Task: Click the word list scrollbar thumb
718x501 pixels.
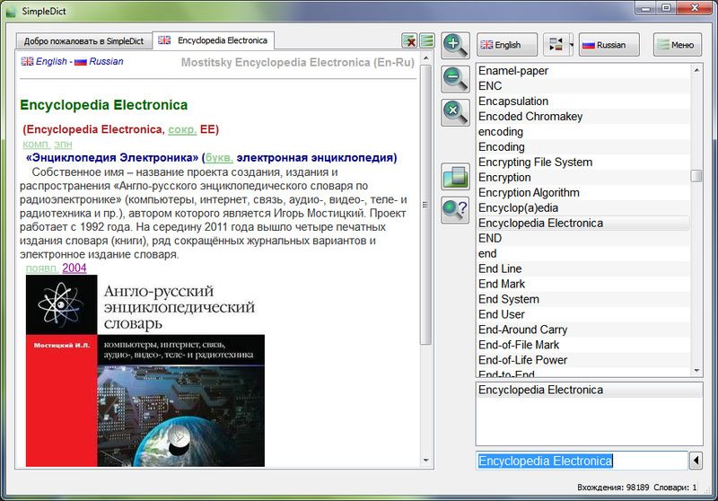Action: pos(696,176)
